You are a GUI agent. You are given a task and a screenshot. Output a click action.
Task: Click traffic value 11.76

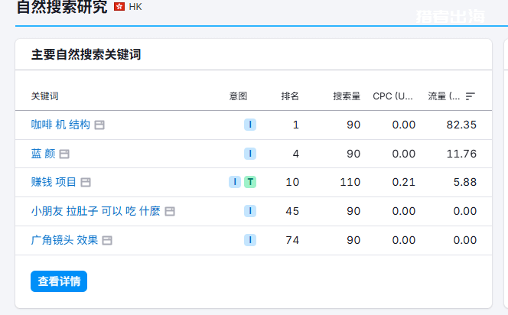[461, 154]
